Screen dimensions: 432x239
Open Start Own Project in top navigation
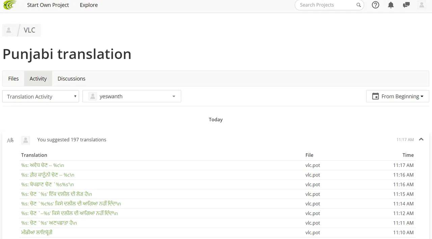[48, 5]
